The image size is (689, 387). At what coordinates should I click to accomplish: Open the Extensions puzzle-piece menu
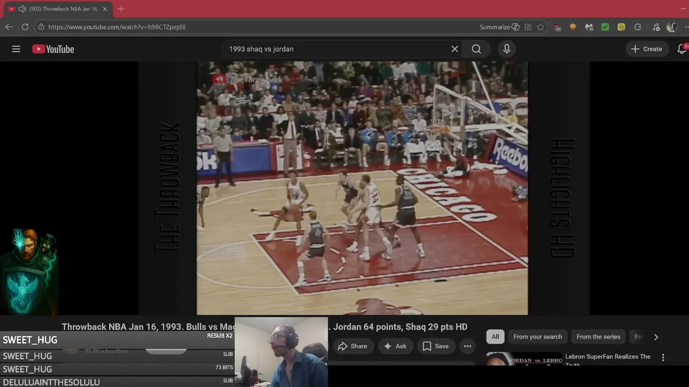point(638,27)
